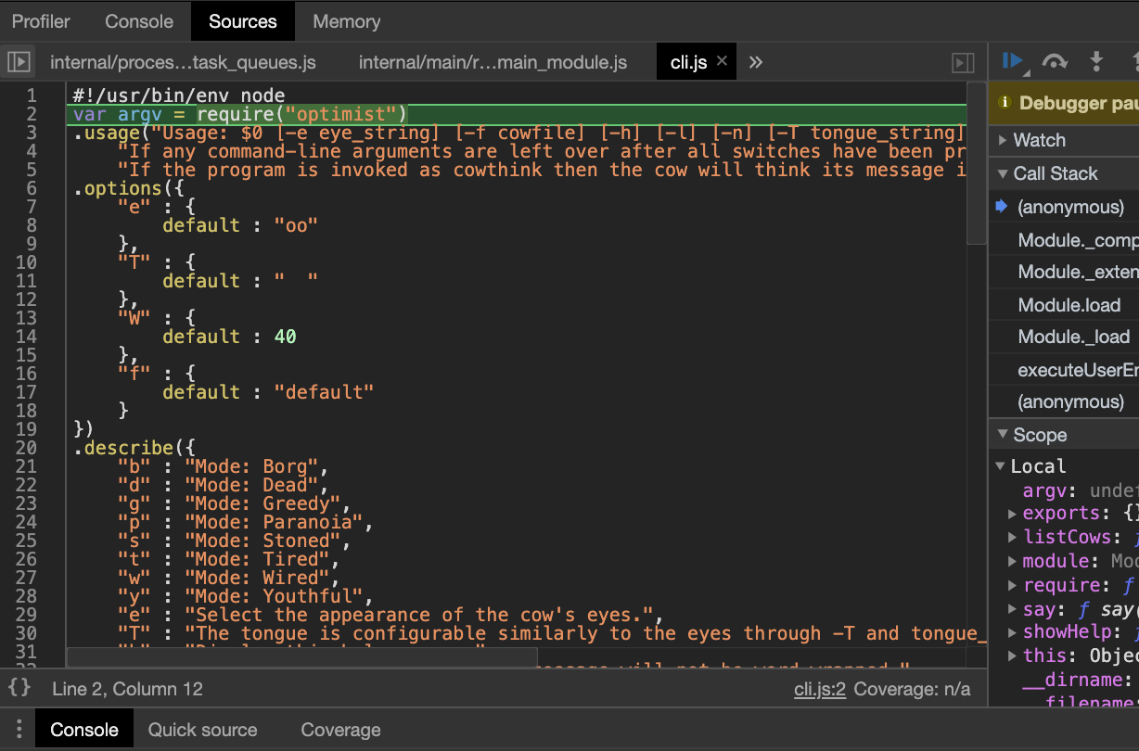Viewport: 1139px width, 751px height.
Task: Select the Module._extensions stack frame
Action: pyautogui.click(x=1065, y=272)
